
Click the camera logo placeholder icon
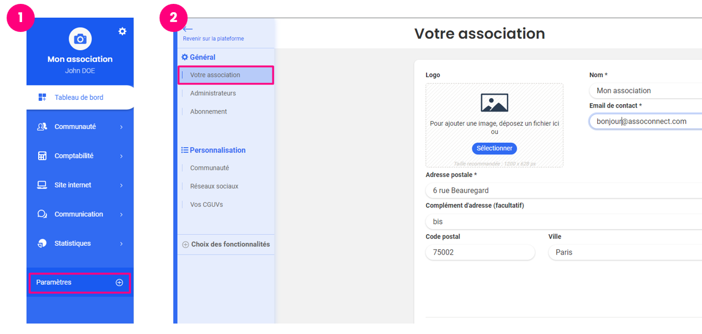[80, 39]
